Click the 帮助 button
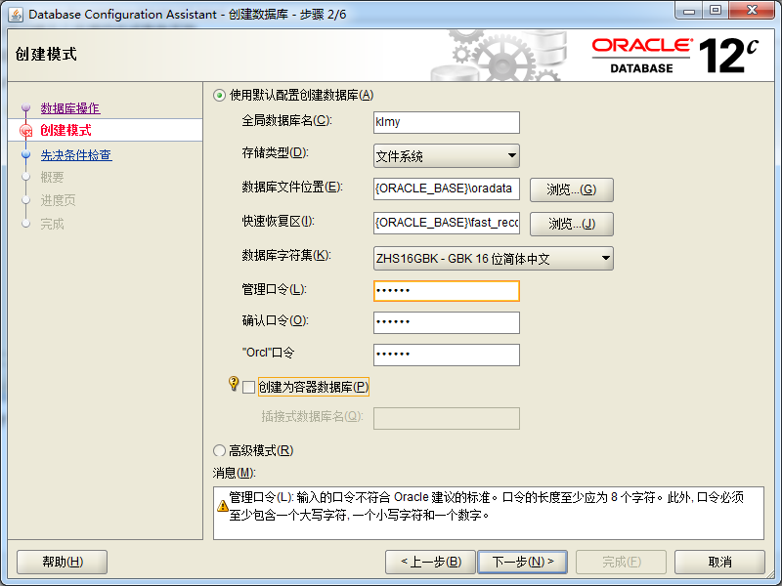This screenshot has height=586, width=782. click(x=63, y=563)
